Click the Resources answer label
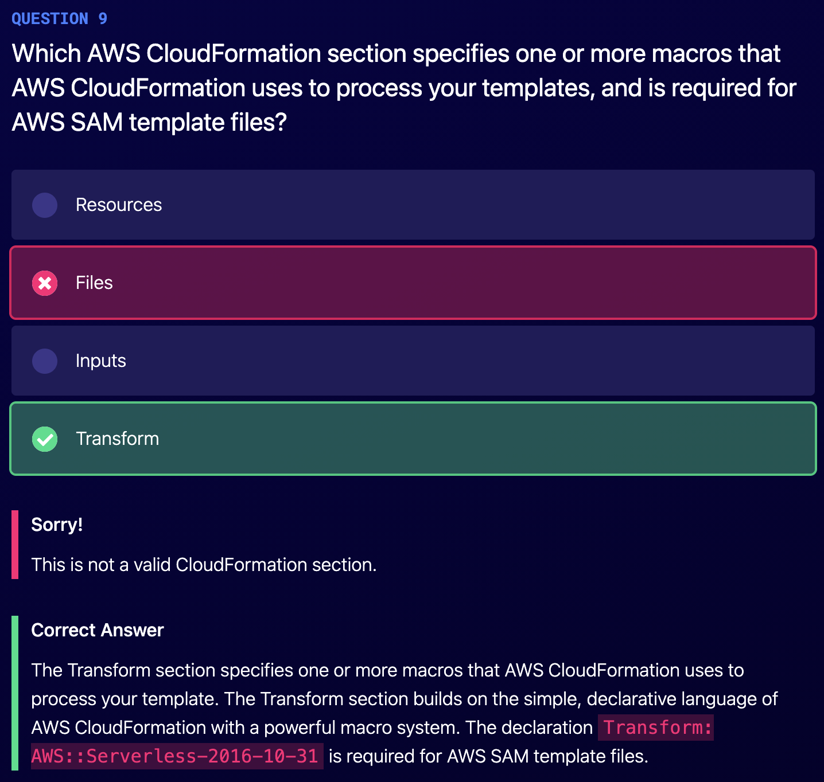The width and height of the screenshot is (824, 782). [119, 205]
